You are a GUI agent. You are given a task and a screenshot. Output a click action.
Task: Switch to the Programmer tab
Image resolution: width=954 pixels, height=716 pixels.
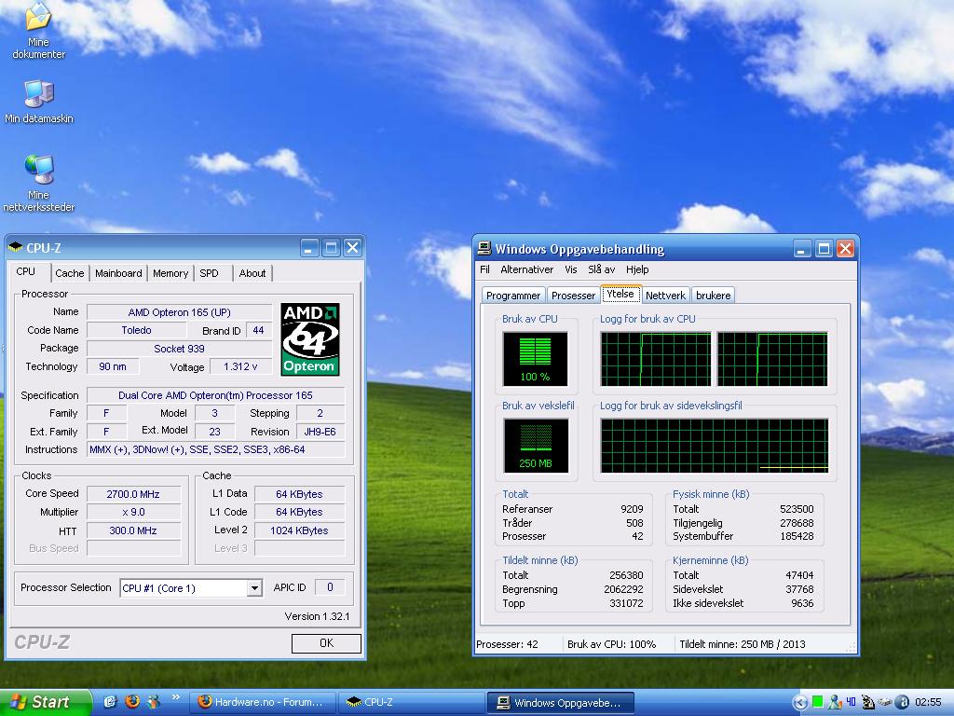(513, 296)
